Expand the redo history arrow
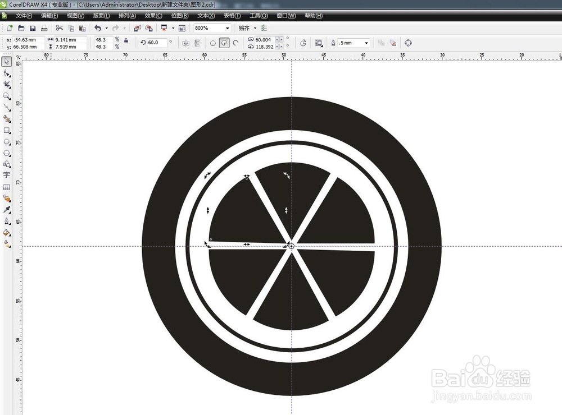The width and height of the screenshot is (562, 415). point(124,28)
